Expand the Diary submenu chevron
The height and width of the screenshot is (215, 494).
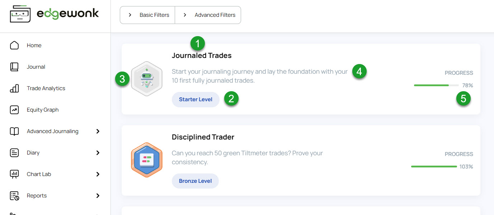tap(98, 153)
